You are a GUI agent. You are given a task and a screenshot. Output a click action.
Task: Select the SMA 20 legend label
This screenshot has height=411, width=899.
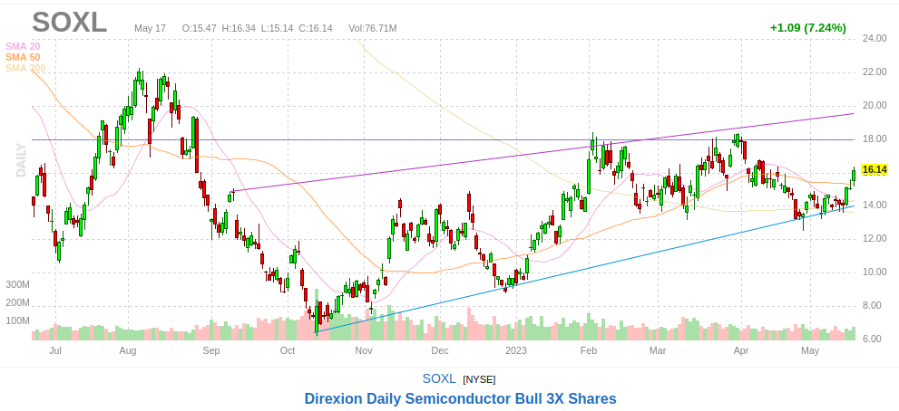[x=23, y=46]
